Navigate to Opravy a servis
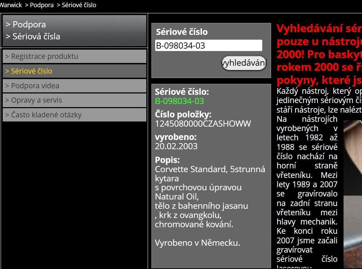The image size is (362, 269). [36, 100]
